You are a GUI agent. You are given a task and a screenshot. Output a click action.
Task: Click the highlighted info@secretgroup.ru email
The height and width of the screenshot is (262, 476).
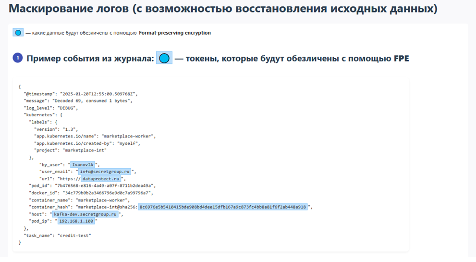(105, 171)
